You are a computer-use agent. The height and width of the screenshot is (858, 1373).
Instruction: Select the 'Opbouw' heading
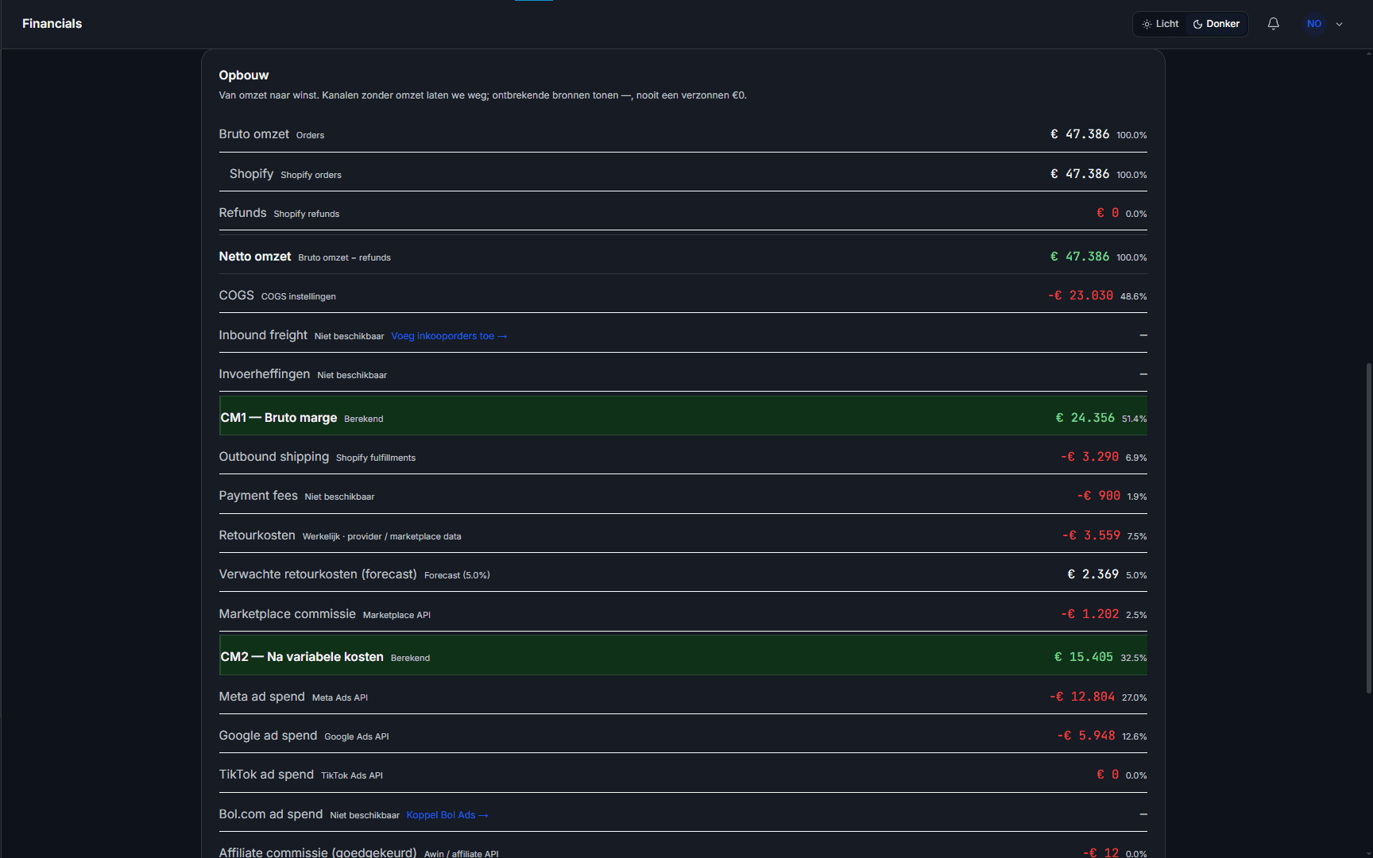coord(244,75)
